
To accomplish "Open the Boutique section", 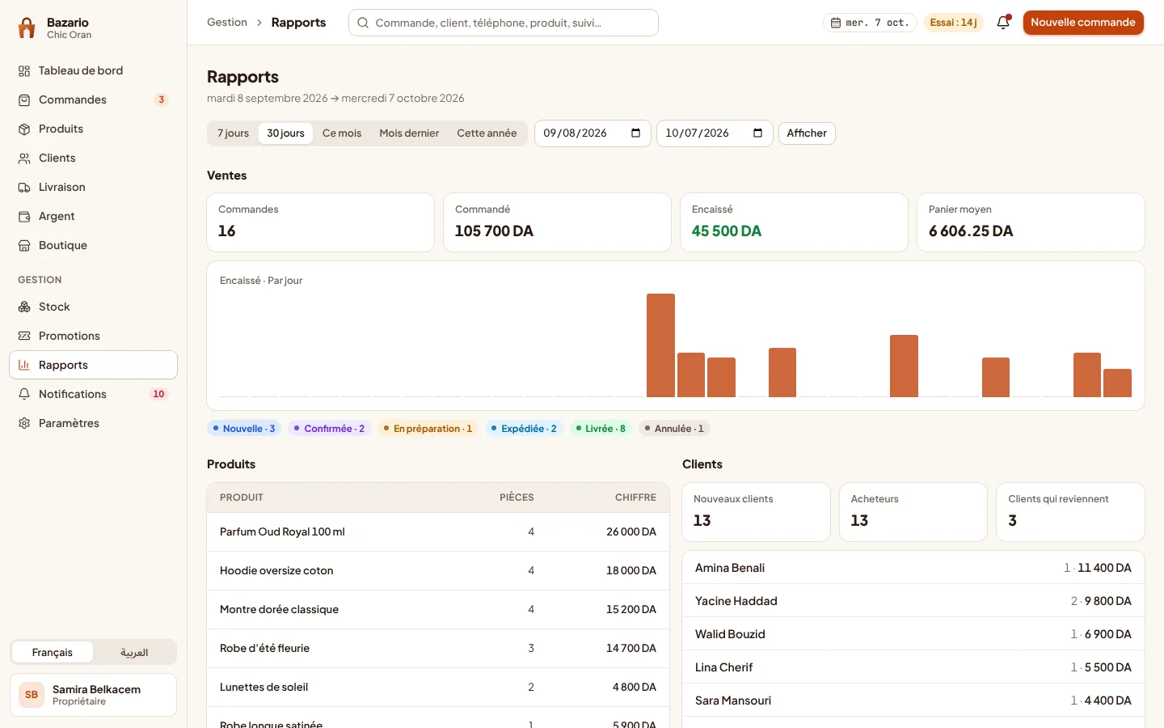I will pyautogui.click(x=93, y=245).
